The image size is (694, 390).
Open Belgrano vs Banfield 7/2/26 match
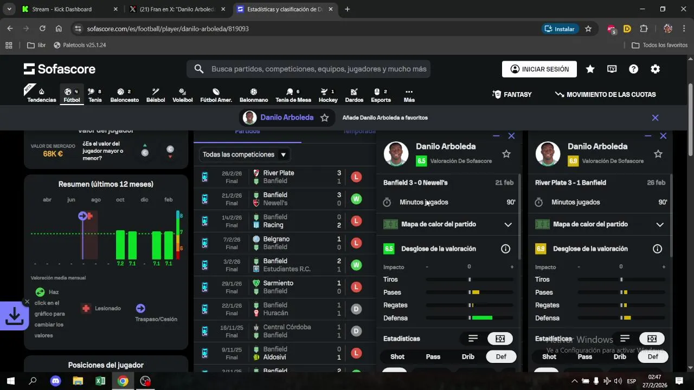pos(284,243)
